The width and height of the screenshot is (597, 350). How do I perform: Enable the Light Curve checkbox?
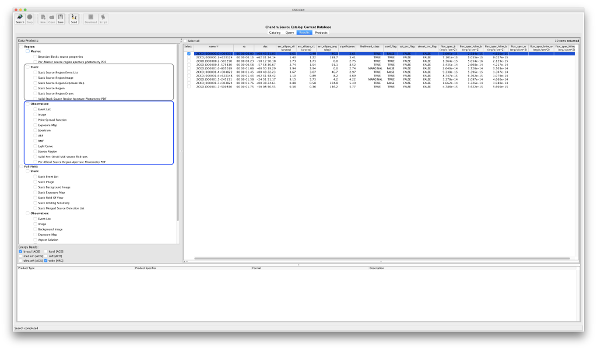click(35, 146)
